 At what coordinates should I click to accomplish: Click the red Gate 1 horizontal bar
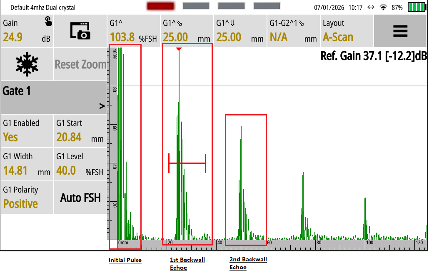tap(187, 163)
